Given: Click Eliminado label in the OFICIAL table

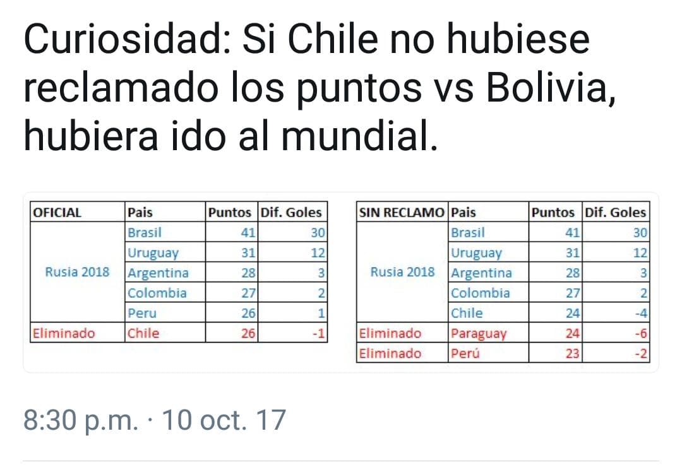Looking at the screenshot, I should click(x=64, y=333).
